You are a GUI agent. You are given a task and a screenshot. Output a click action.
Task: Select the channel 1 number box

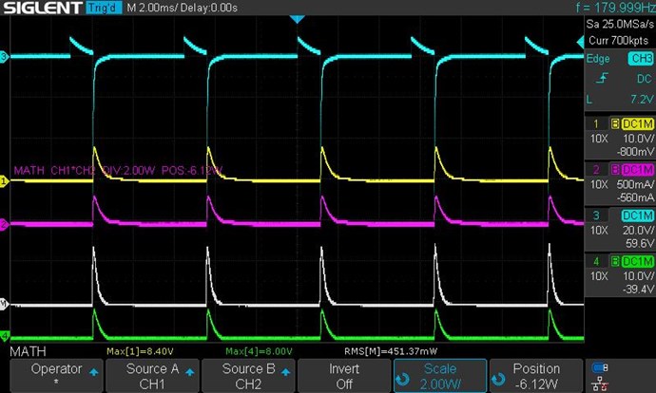pyautogui.click(x=596, y=123)
